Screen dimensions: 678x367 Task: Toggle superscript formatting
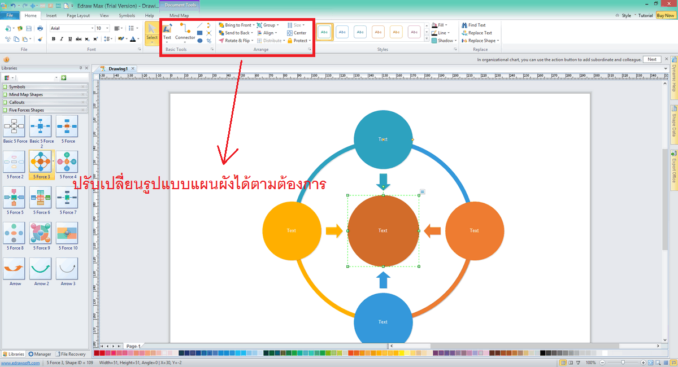95,39
